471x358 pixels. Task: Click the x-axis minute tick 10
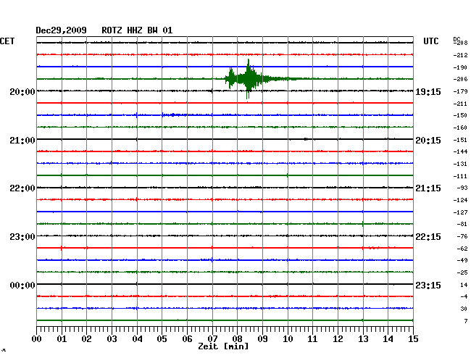point(288,338)
